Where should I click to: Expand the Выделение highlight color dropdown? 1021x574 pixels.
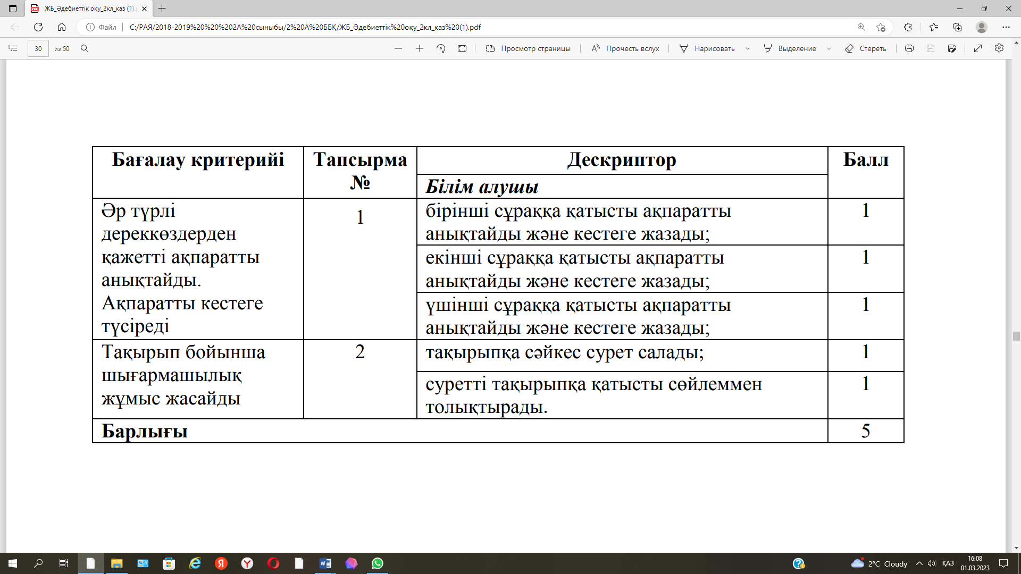click(829, 48)
